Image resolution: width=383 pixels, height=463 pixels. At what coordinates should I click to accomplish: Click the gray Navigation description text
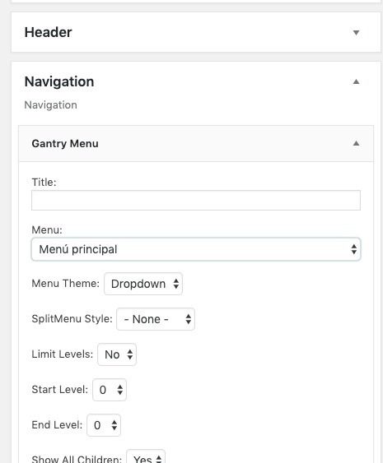click(x=50, y=104)
